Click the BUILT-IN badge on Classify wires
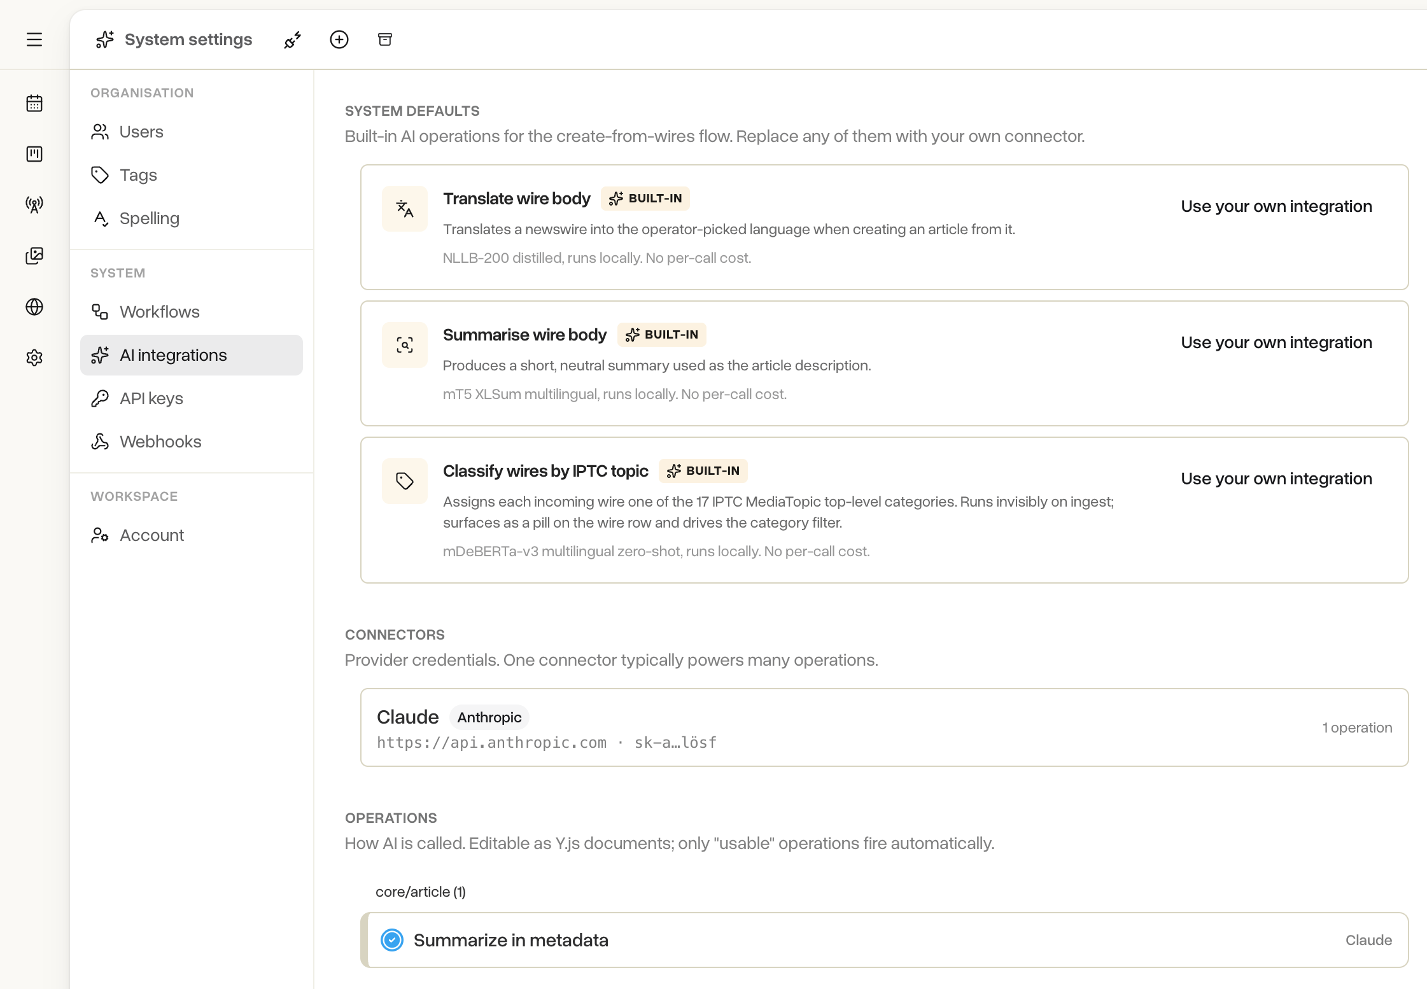The width and height of the screenshot is (1427, 989). click(703, 471)
